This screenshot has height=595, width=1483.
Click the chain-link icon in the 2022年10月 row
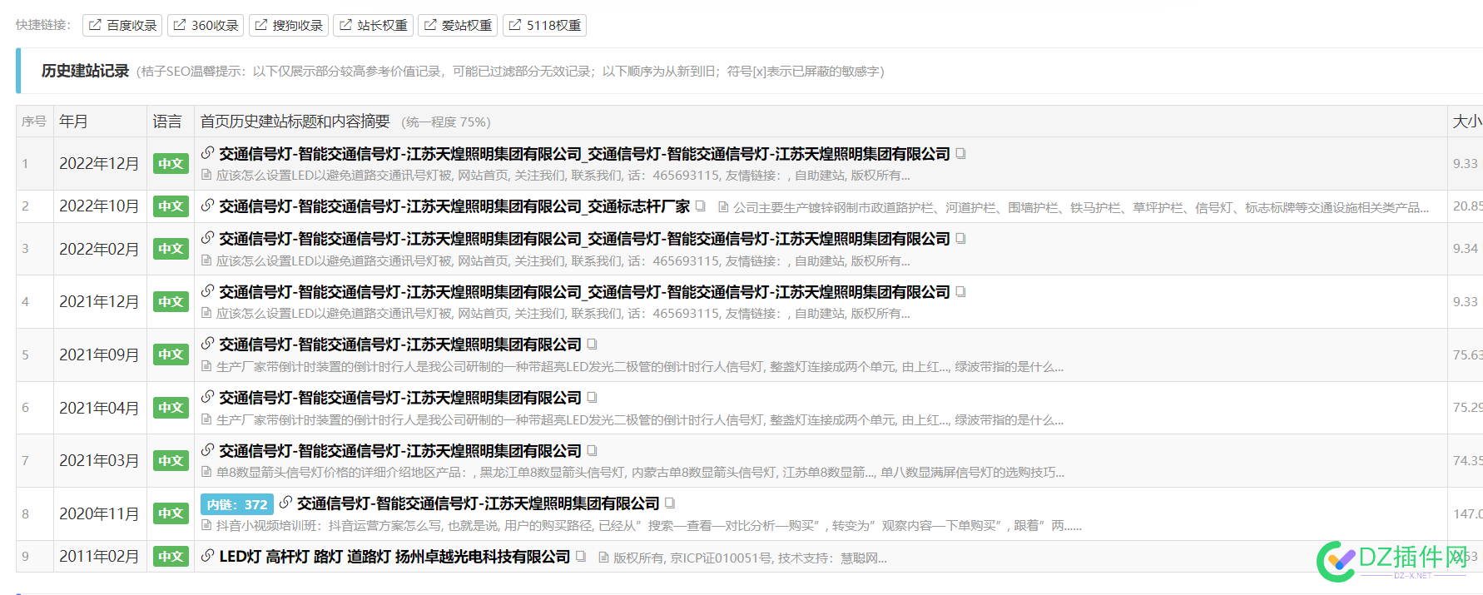pos(207,206)
